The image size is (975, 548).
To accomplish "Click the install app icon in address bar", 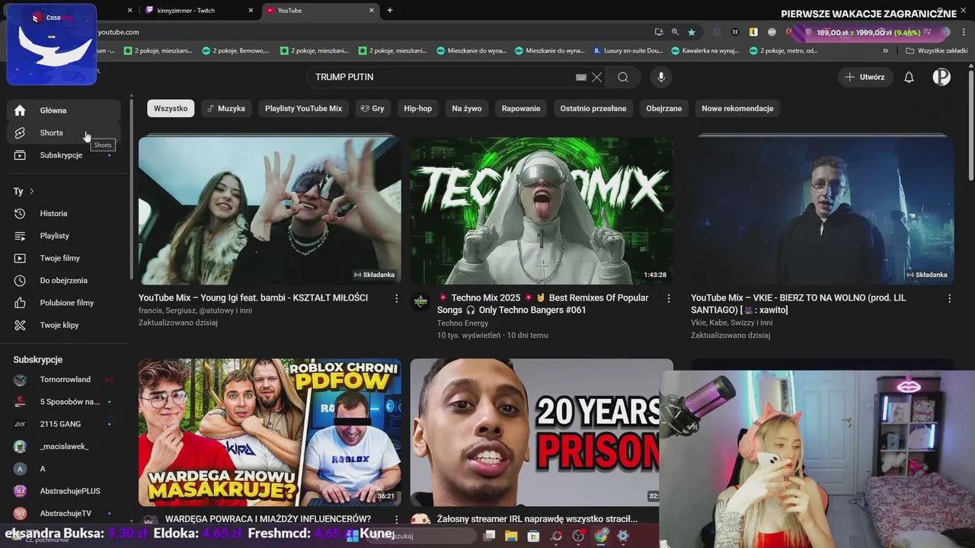I will (659, 32).
